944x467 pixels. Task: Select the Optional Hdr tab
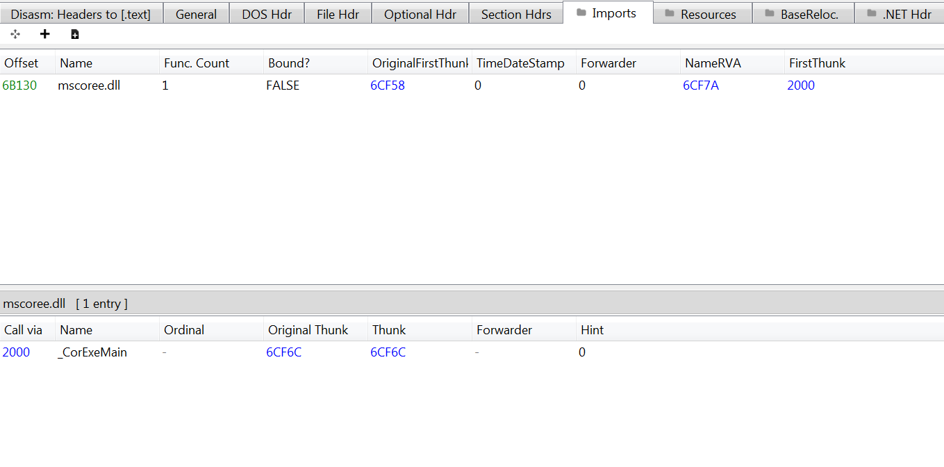click(x=420, y=14)
